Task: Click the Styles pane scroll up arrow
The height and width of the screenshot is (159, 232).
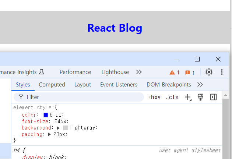Action: point(225,95)
